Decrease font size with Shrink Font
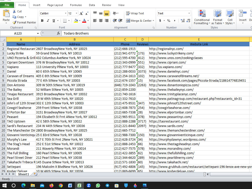This screenshot has width=252, height=189. 87,13
